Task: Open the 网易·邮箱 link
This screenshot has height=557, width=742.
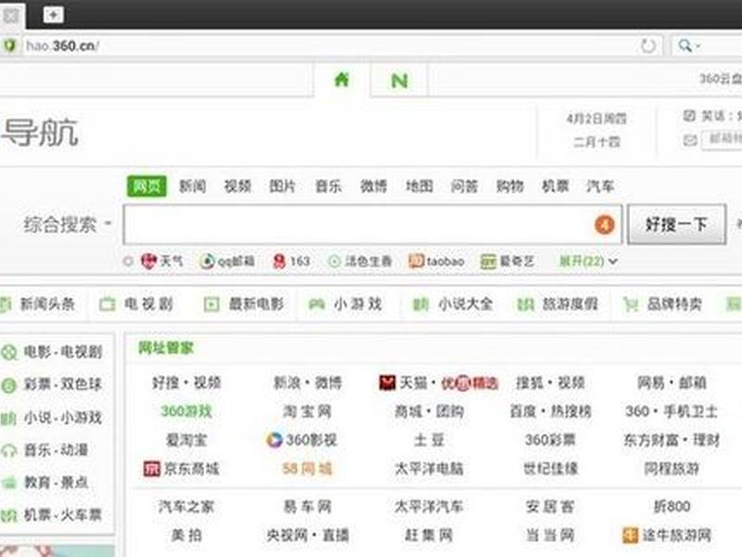Action: click(672, 382)
